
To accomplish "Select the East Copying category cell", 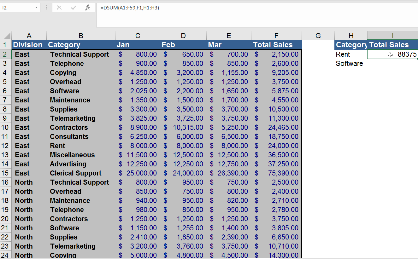I will 81,73.
